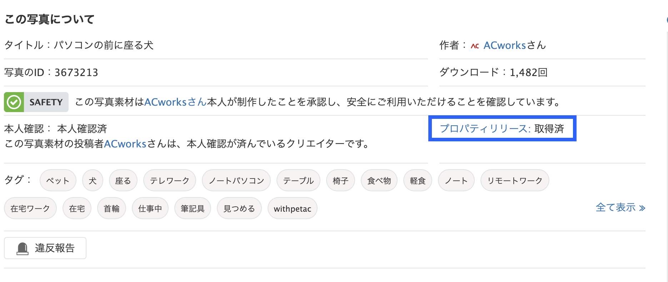Select the リモートワーク tag
Viewport: 668px width, 282px height.
tap(515, 181)
